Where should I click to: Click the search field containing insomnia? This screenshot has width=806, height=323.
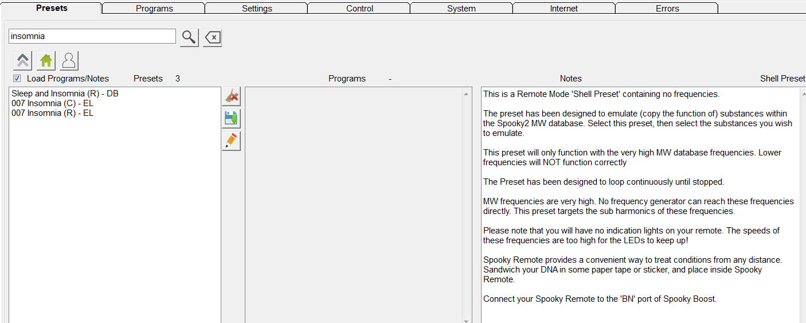pos(92,36)
